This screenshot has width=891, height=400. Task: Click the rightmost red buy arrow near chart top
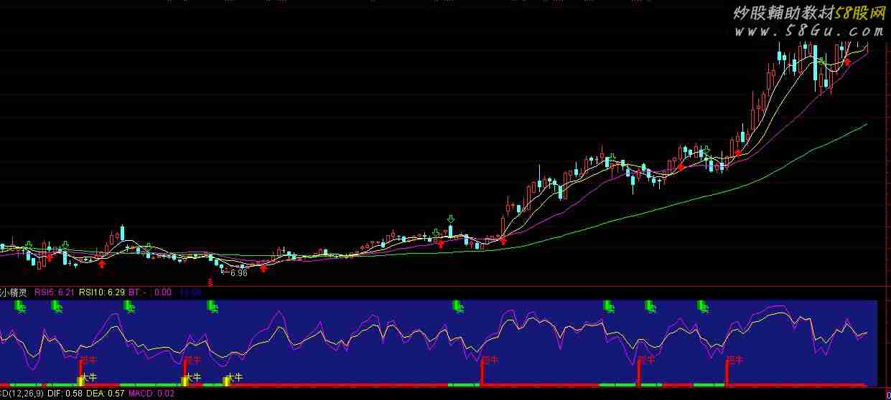click(847, 62)
